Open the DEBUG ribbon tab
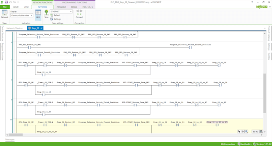The height and width of the screenshot is (146, 272). (x=74, y=7)
